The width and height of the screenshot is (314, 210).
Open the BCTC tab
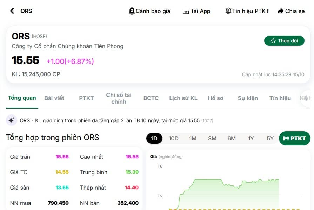[x=151, y=98]
